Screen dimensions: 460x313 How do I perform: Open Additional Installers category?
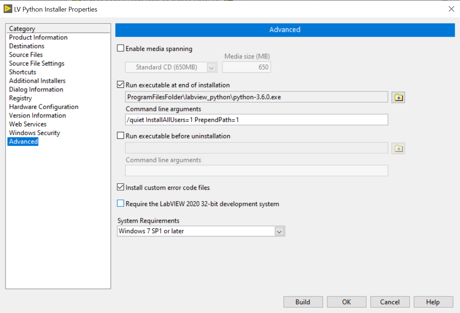pyautogui.click(x=37, y=81)
